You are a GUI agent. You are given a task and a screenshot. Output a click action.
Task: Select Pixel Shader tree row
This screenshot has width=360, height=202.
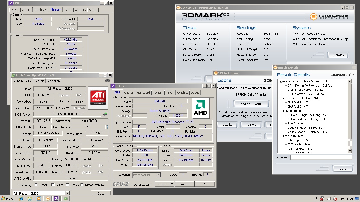[299, 123]
